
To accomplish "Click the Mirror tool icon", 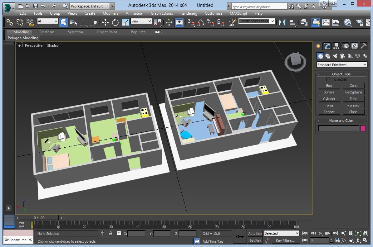I will pyautogui.click(x=282, y=22).
